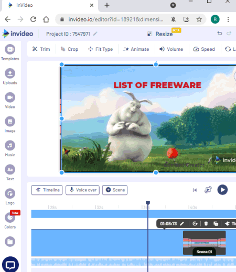Edit the Project ID name pencil
Viewport: 236px width, 272px height.
pos(95,34)
